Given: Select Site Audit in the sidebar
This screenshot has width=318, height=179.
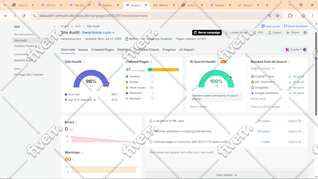Looking at the screenshot, I should coord(20,40).
